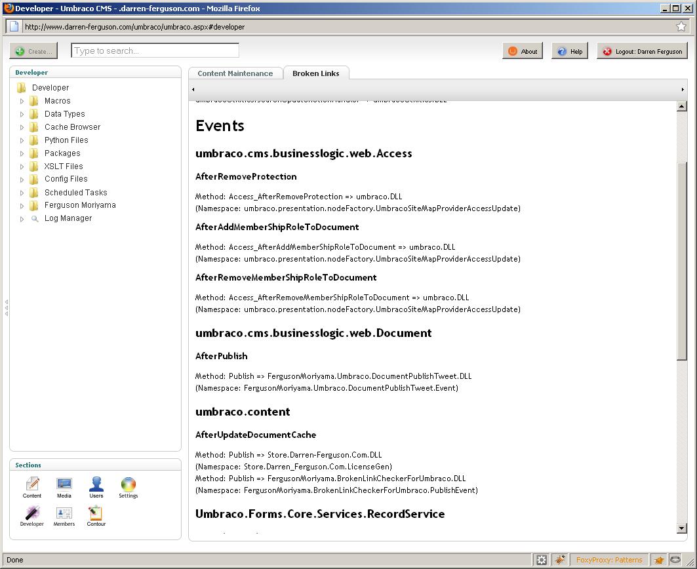
Task: Open the Media section icon
Action: (64, 486)
